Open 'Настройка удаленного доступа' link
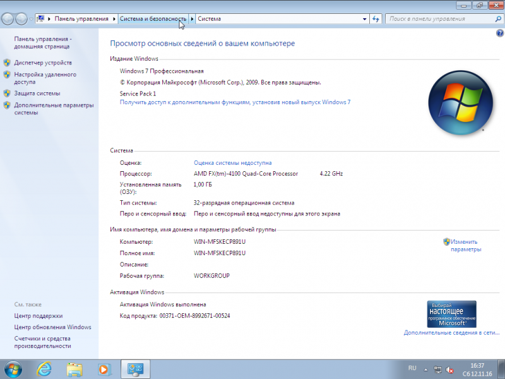This screenshot has height=379, width=505. tap(45, 78)
